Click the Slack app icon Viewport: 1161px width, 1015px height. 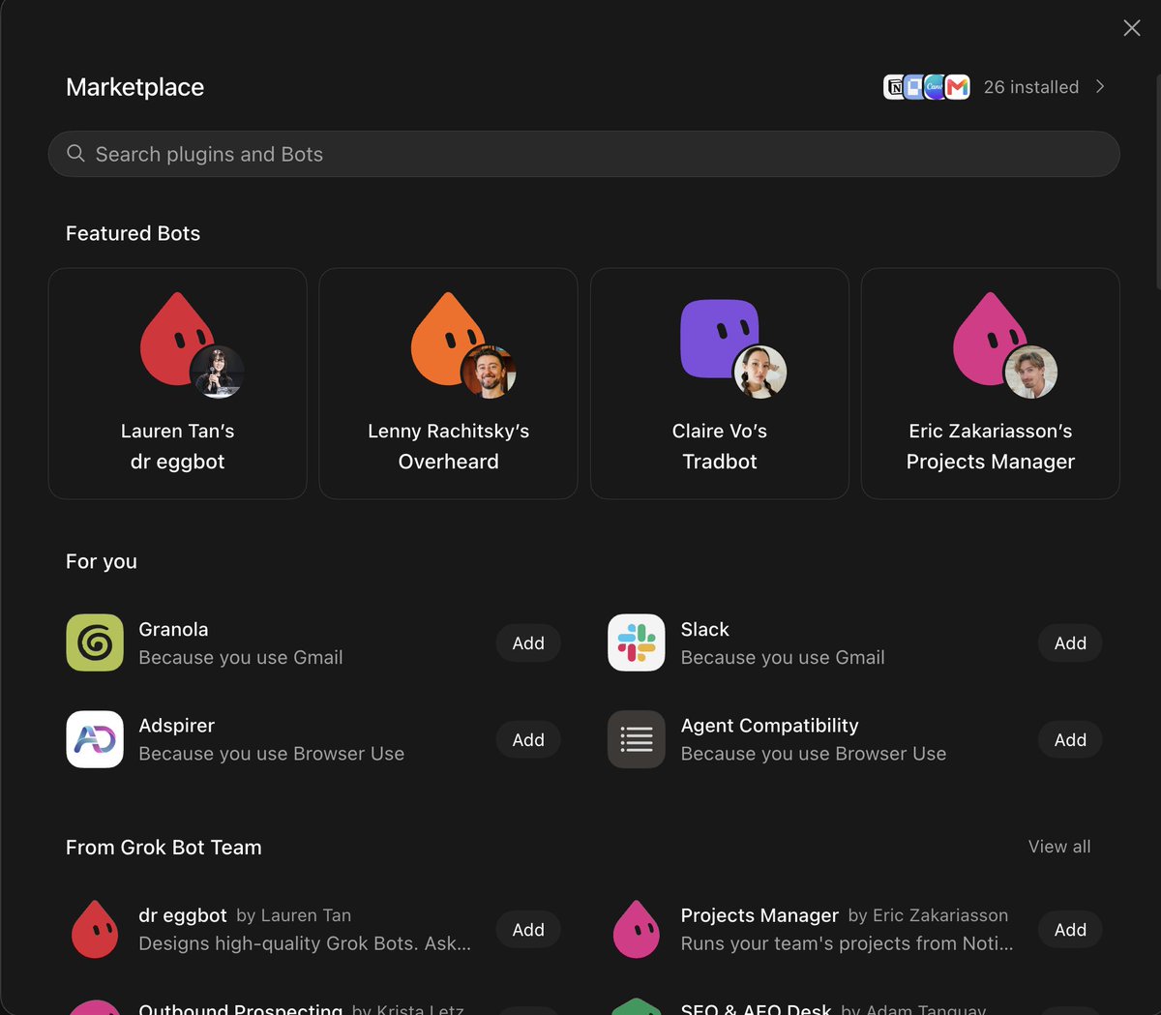[x=637, y=642]
